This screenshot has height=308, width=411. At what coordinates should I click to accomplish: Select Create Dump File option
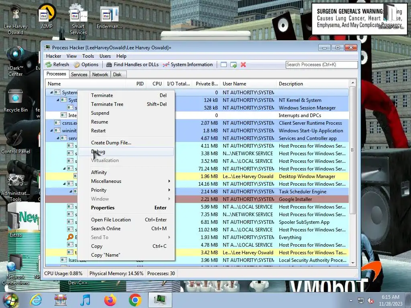(126, 143)
